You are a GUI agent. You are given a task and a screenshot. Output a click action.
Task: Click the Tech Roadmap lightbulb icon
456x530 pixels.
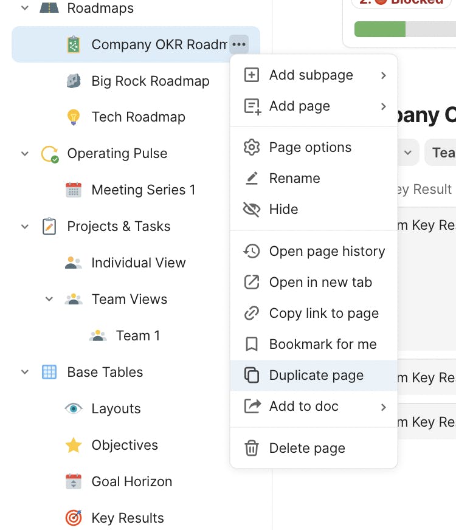(74, 117)
